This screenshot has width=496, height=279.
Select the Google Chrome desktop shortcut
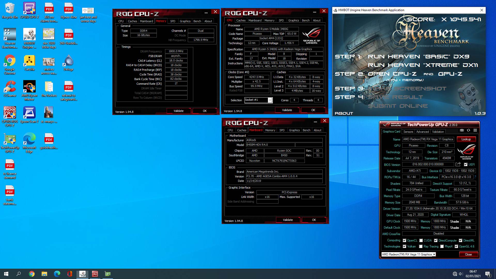pos(10,65)
